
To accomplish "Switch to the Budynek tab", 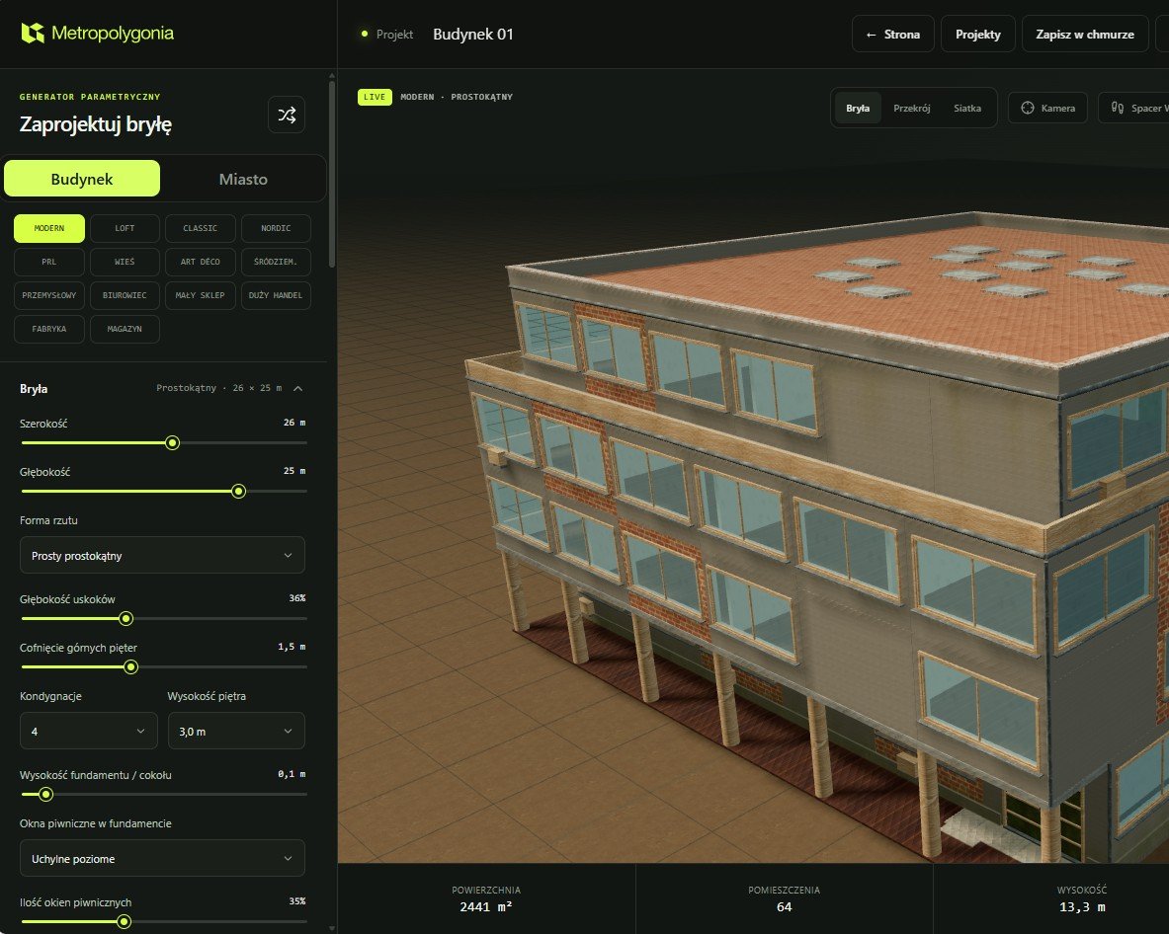I will [x=82, y=179].
